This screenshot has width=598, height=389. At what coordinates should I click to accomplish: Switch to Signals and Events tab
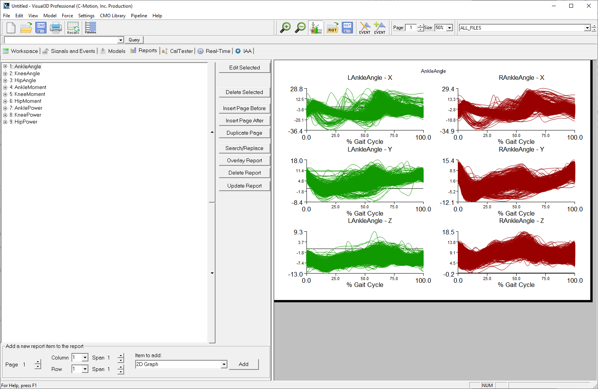pos(69,51)
